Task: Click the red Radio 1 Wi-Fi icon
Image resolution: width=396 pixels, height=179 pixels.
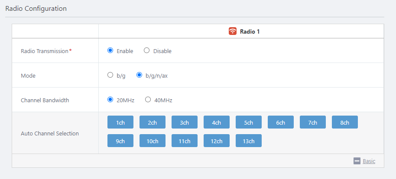Action: (233, 31)
